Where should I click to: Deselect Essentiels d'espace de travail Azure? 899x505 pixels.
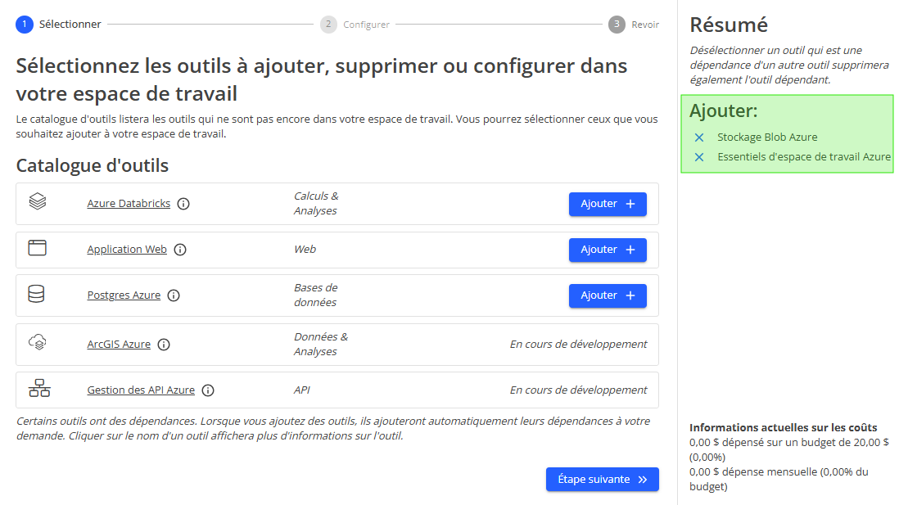pos(698,156)
